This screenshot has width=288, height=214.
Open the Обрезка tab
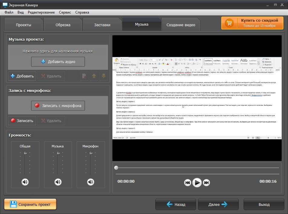[x=63, y=25]
